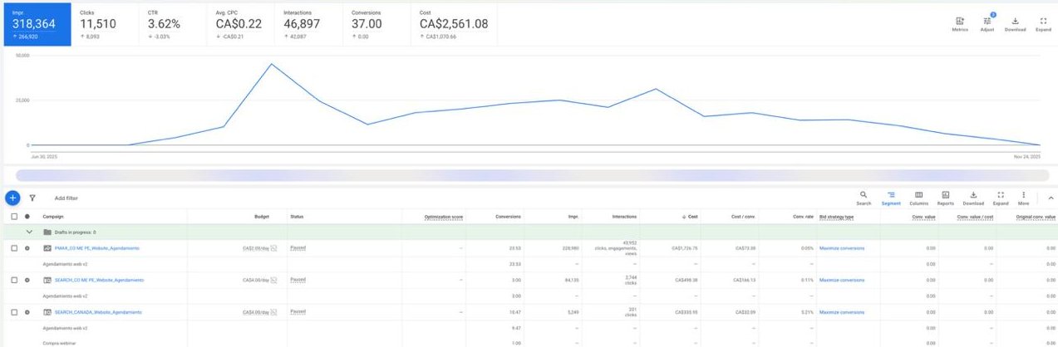
Task: Edit budget icon for PMAX_CO ME PE campaign
Action: click(273, 248)
